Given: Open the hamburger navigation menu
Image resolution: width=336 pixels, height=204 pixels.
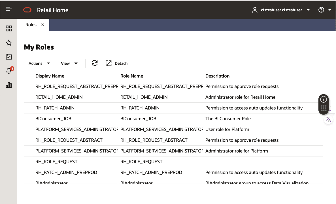Looking at the screenshot, I should (8, 9).
